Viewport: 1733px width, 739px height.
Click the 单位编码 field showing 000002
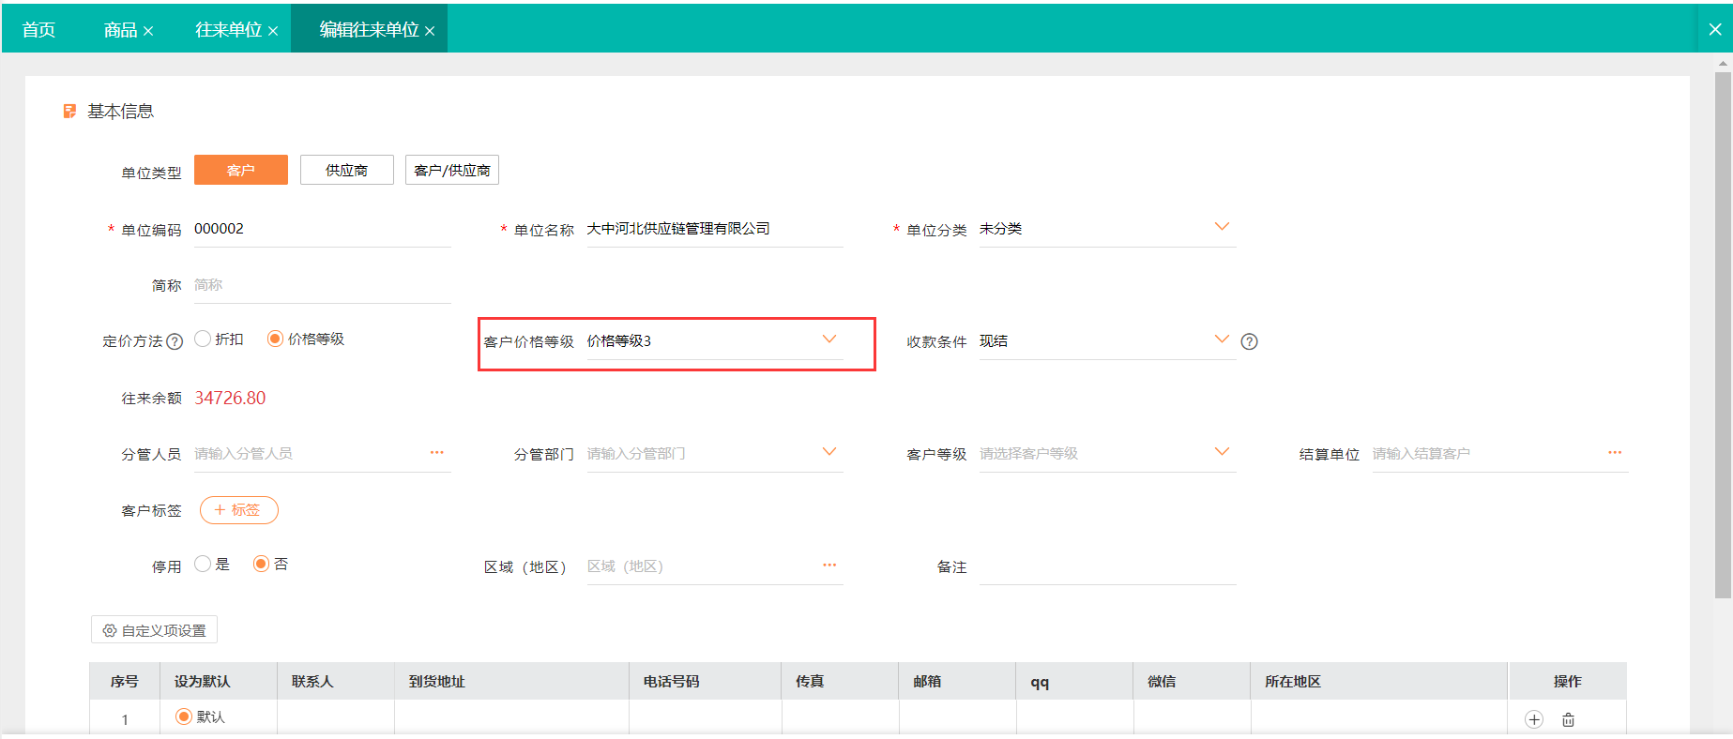pyautogui.click(x=323, y=229)
